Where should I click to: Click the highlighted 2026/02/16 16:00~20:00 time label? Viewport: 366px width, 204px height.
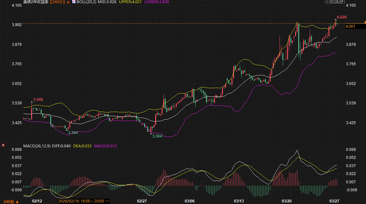[83, 201]
